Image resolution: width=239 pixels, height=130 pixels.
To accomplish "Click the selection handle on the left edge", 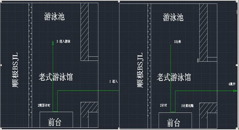I will click(x=1, y=65).
